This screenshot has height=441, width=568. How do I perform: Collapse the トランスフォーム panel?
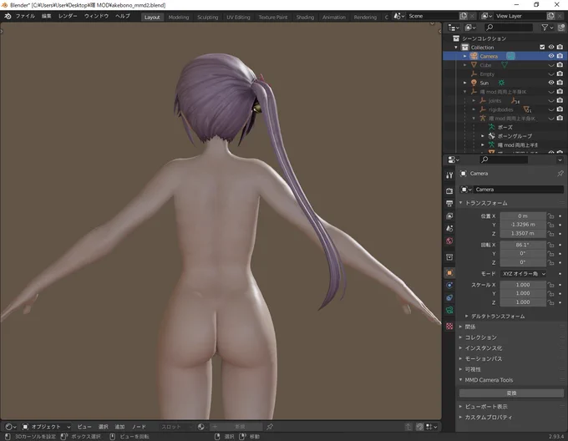486,203
